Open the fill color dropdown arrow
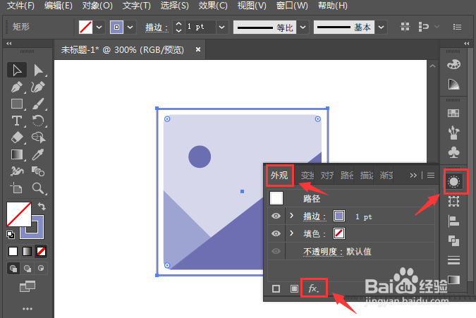The image size is (476, 318). coord(99,27)
